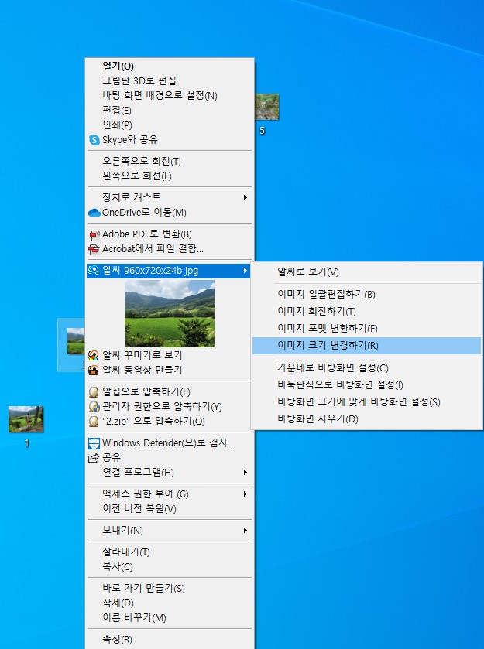
Task: Open 속성(R) at the menu bottom
Action: (x=170, y=640)
